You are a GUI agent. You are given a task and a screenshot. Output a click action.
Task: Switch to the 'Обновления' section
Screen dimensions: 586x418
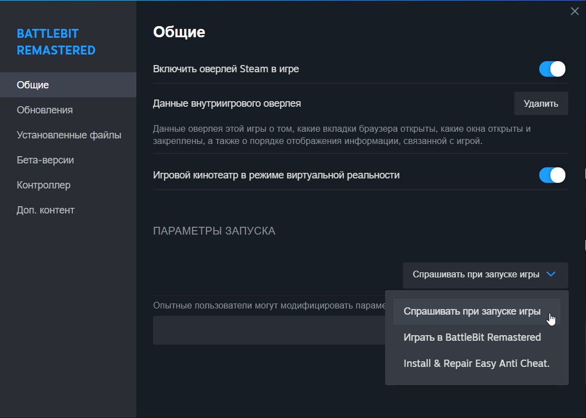click(45, 110)
